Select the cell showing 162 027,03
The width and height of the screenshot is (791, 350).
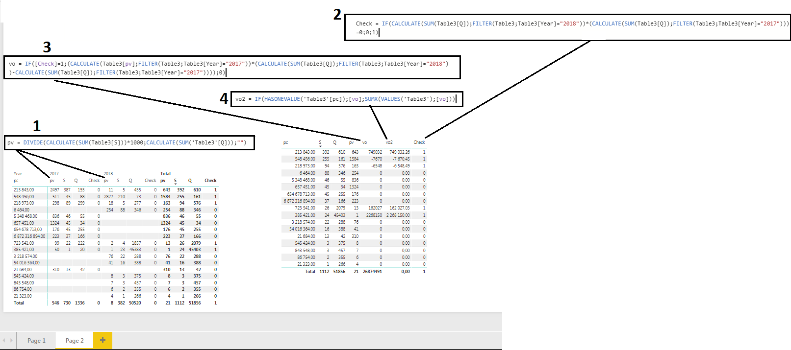coord(400,208)
